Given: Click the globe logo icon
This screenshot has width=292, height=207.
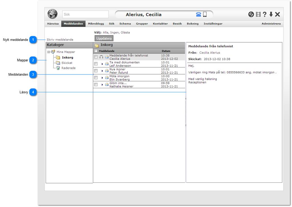Looking at the screenshot, I should 52,14.
